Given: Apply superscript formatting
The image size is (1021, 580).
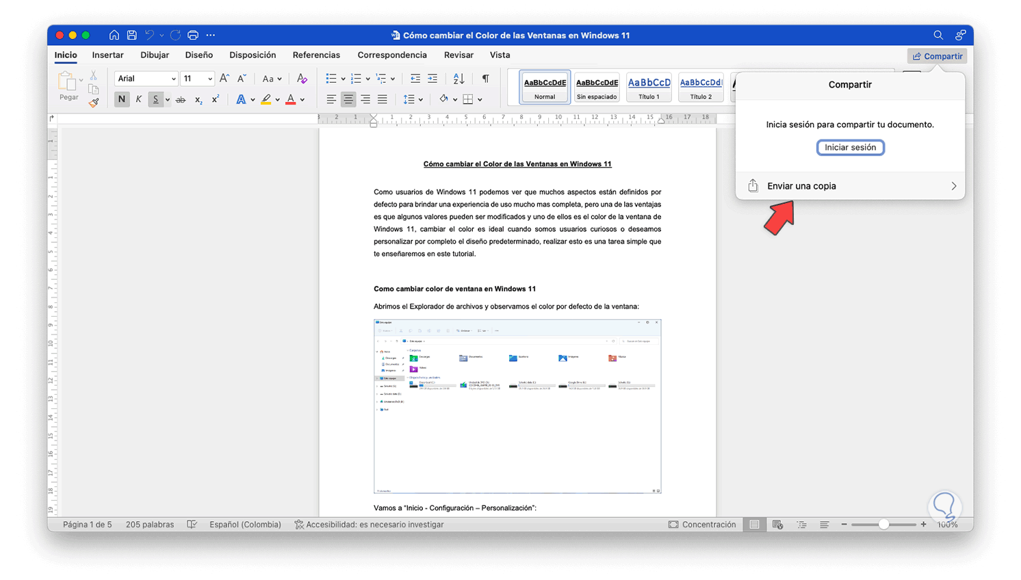Looking at the screenshot, I should [x=215, y=100].
